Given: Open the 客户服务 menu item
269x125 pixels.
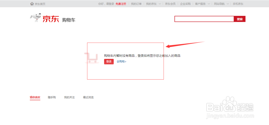Looking at the screenshot, I should pos(200,4).
